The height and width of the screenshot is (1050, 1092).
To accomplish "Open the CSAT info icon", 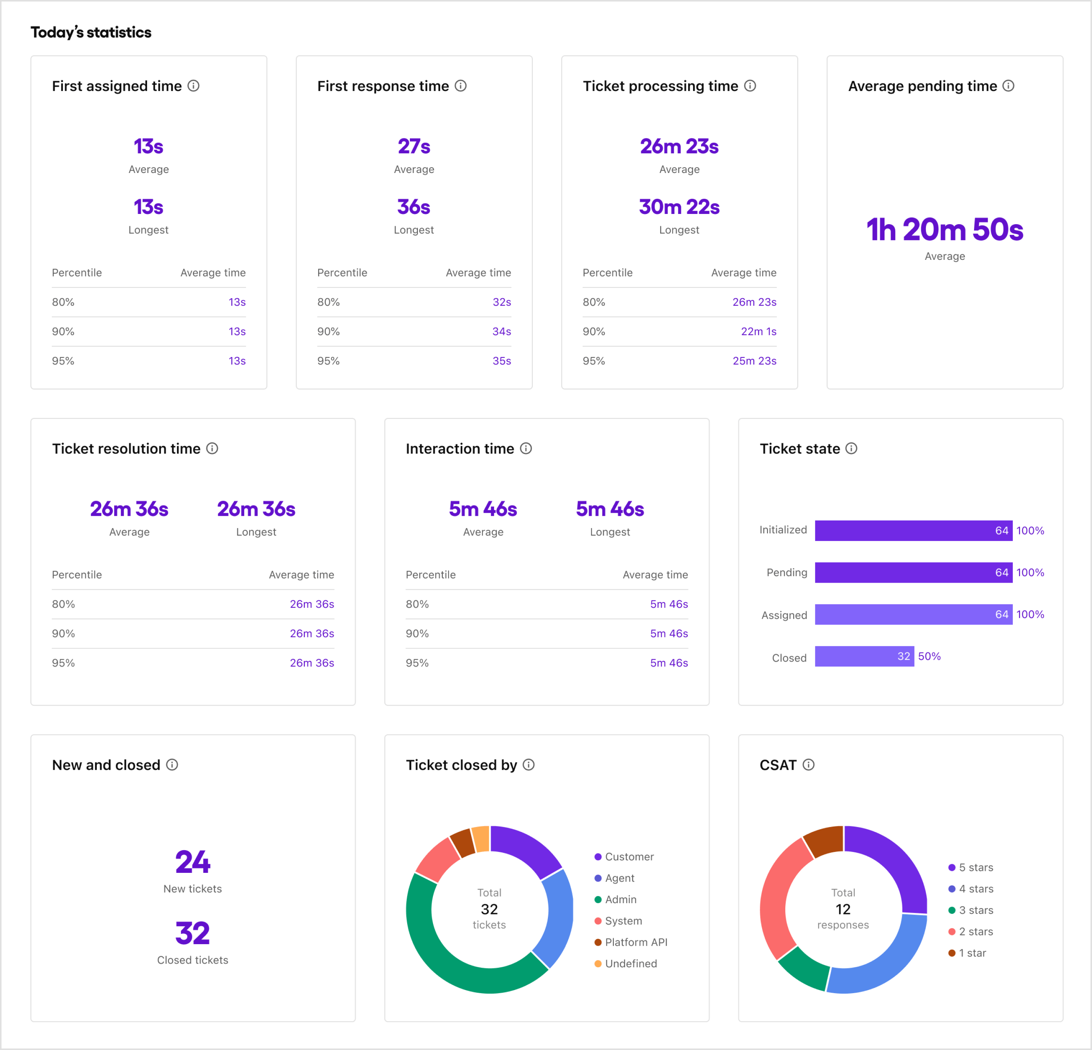I will [x=808, y=765].
